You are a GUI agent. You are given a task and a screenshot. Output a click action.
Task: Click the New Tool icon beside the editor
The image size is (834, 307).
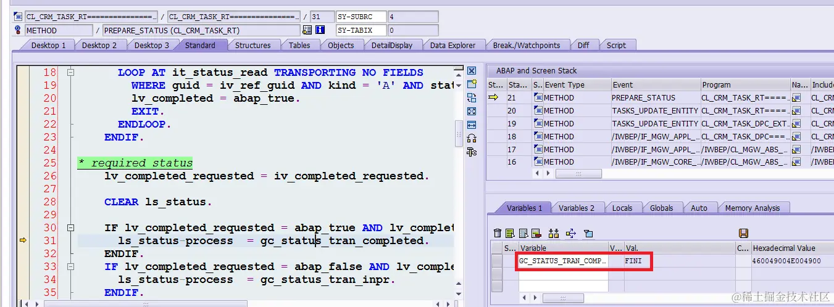(472, 84)
